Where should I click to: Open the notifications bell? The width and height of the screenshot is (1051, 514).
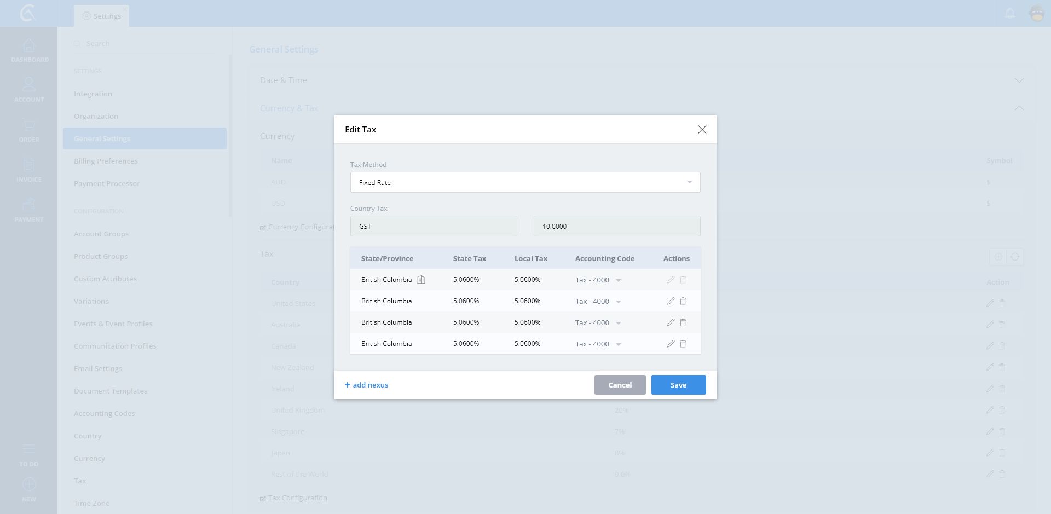1010,14
